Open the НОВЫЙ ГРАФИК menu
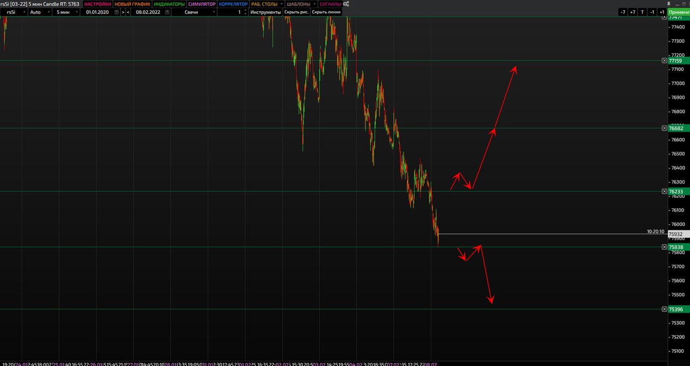 pos(133,4)
